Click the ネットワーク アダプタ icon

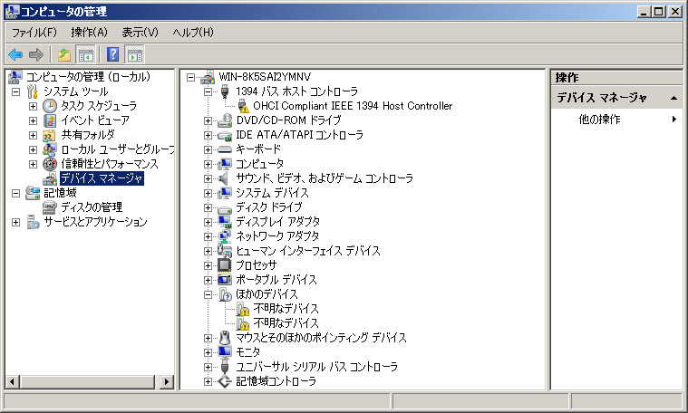[x=225, y=236]
